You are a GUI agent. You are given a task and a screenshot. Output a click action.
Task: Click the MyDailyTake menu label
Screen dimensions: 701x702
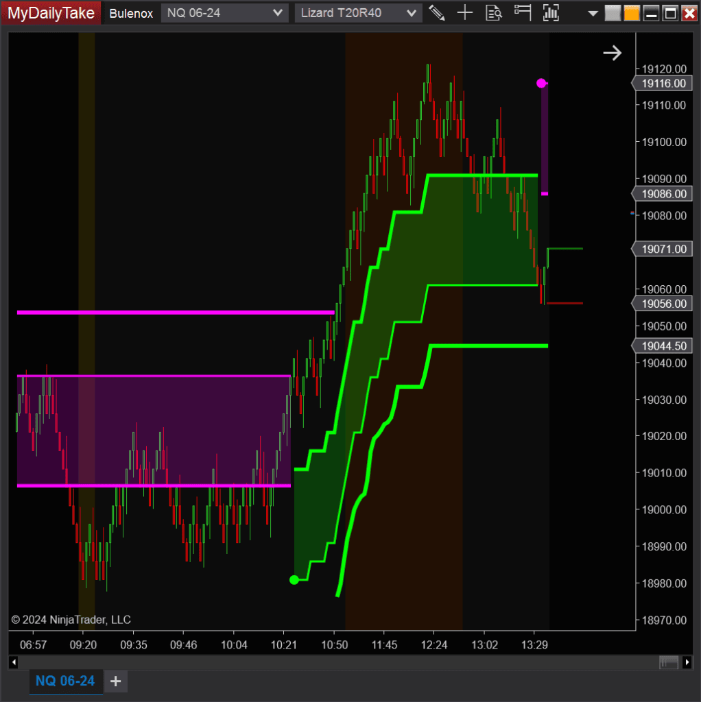point(48,12)
